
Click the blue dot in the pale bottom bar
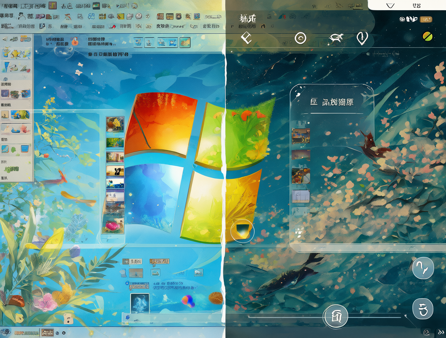point(128,317)
